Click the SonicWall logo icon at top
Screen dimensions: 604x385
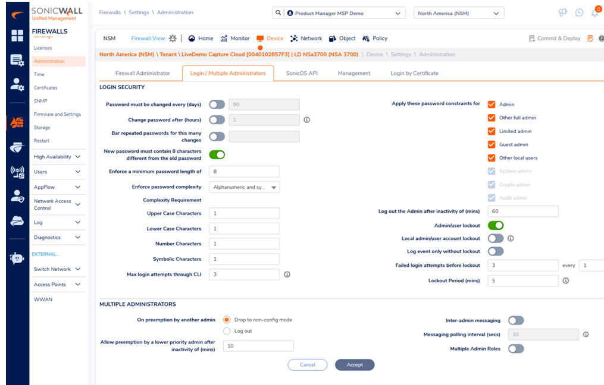(17, 15)
